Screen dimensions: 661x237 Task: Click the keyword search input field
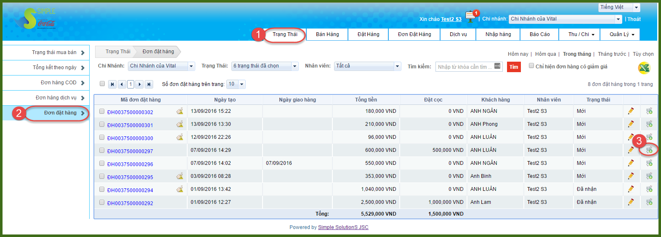point(464,67)
